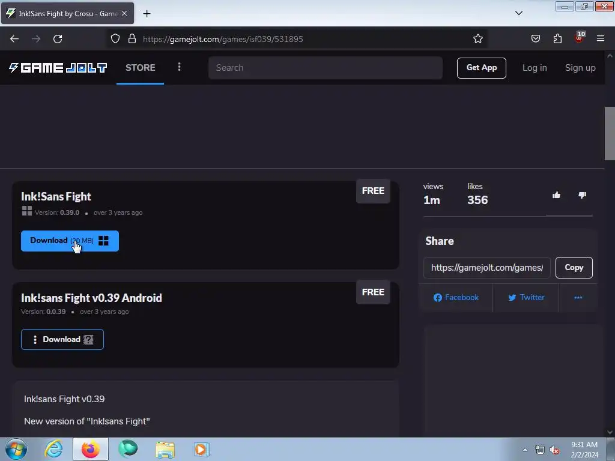
Task: Click the Sign up link
Action: [x=580, y=68]
